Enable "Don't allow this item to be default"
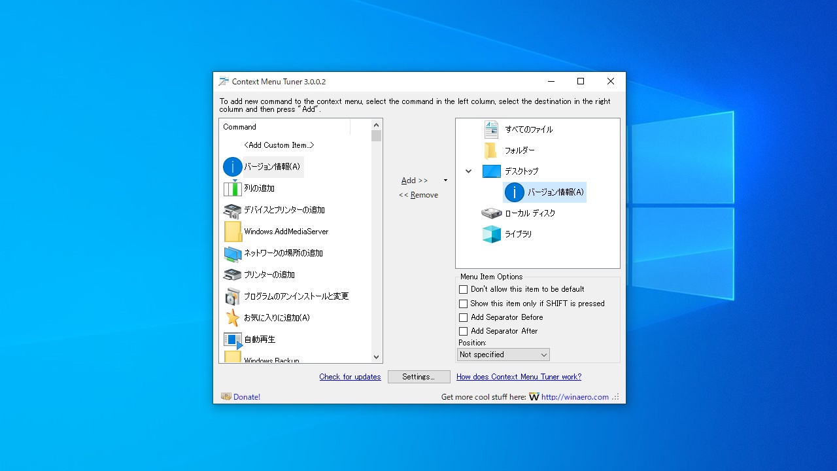The image size is (837, 471). (x=463, y=289)
